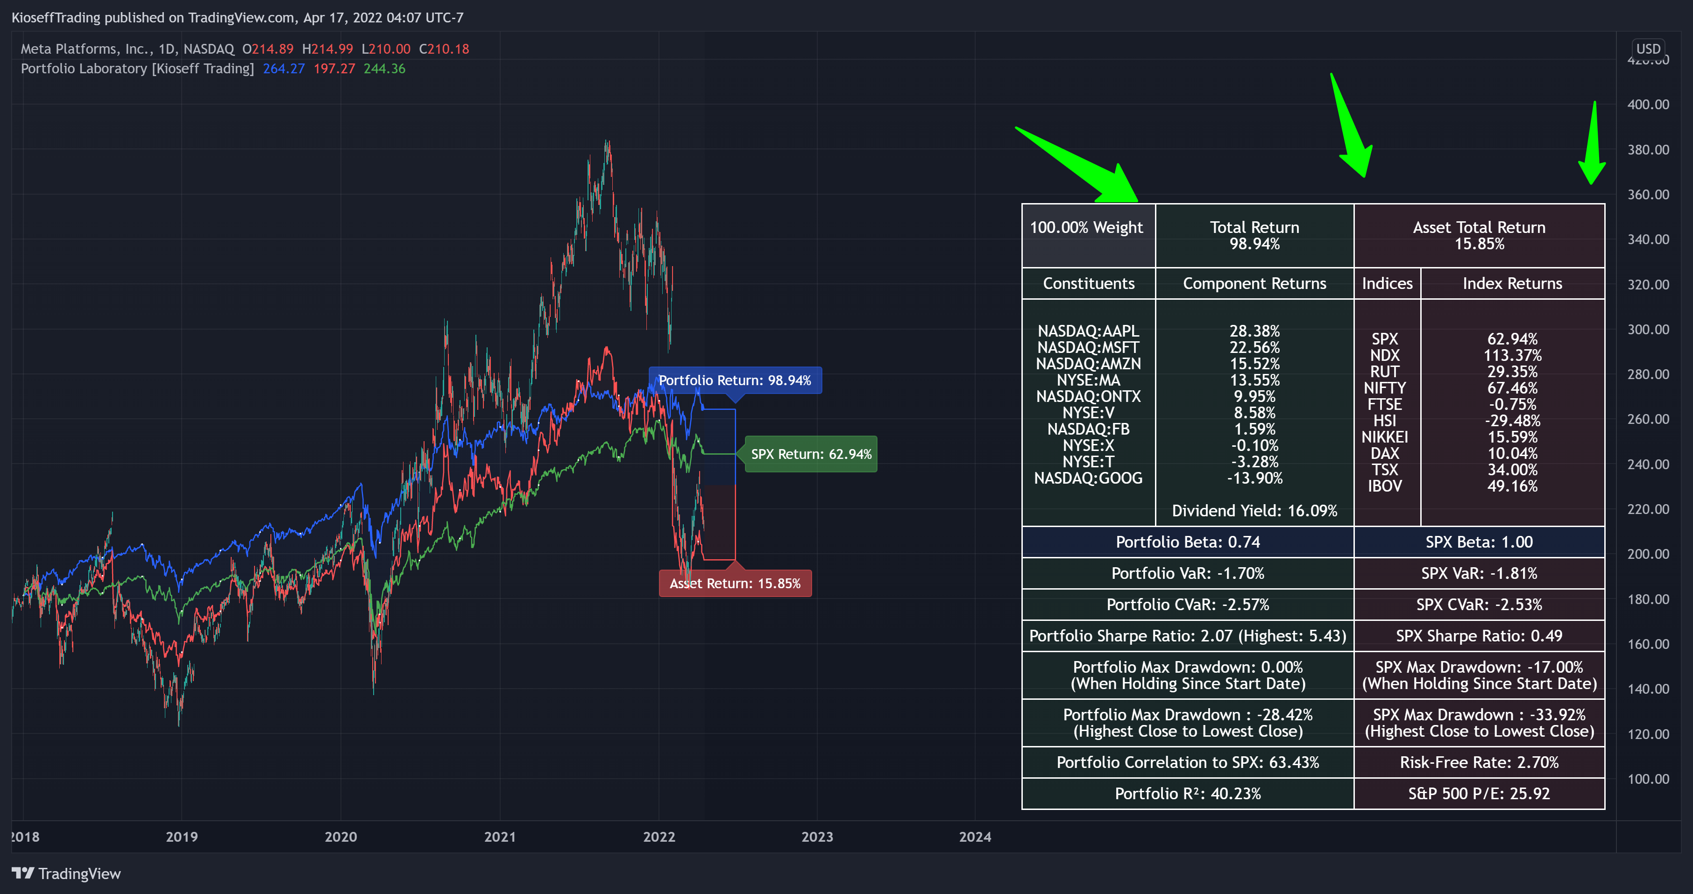This screenshot has width=1693, height=894.
Task: Click the Portfolio Max Drawdown: 0.00% cell
Action: (x=1188, y=675)
